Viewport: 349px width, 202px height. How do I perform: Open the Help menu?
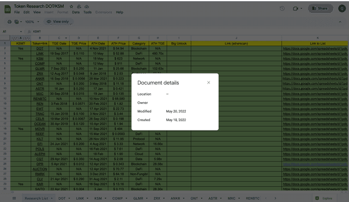[x=119, y=12]
